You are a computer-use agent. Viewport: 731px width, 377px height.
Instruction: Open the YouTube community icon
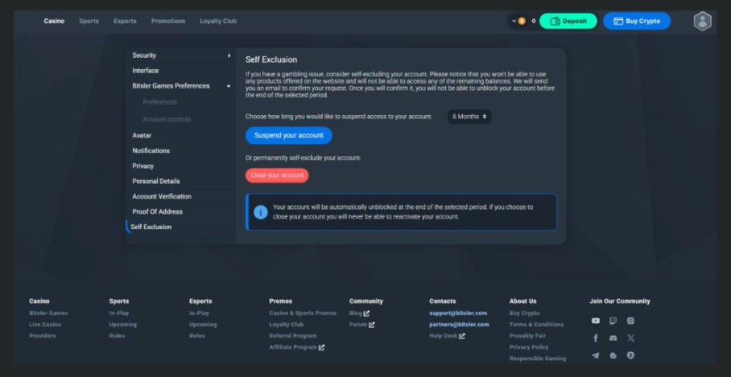click(596, 321)
